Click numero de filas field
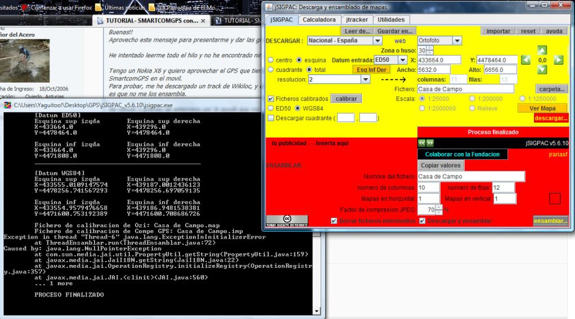The image size is (575, 319). click(x=504, y=187)
